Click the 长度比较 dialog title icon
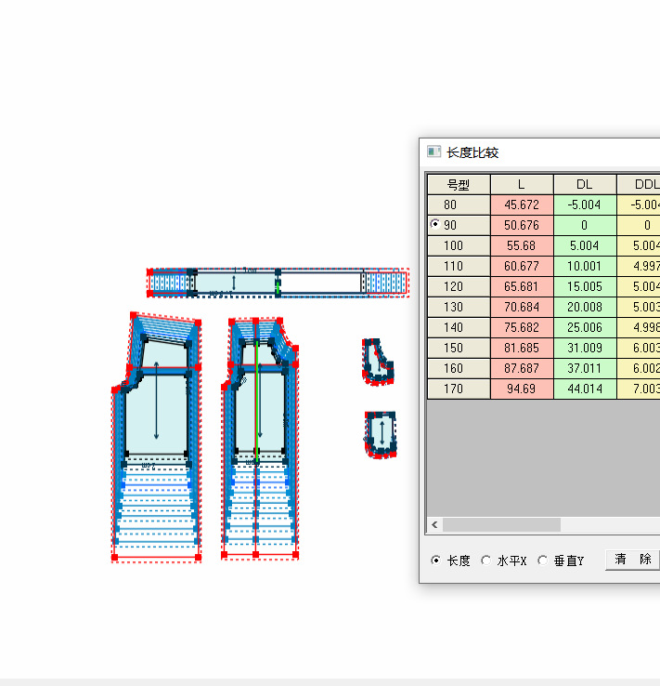The image size is (660, 686). coord(434,152)
